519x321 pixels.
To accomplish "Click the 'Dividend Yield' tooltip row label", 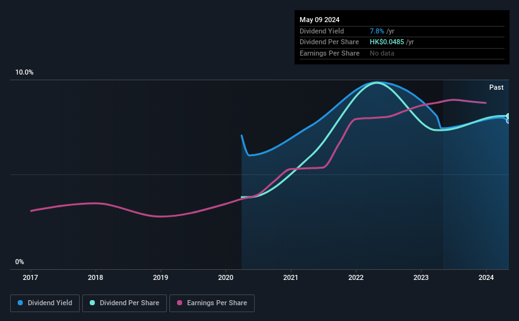I will click(322, 31).
